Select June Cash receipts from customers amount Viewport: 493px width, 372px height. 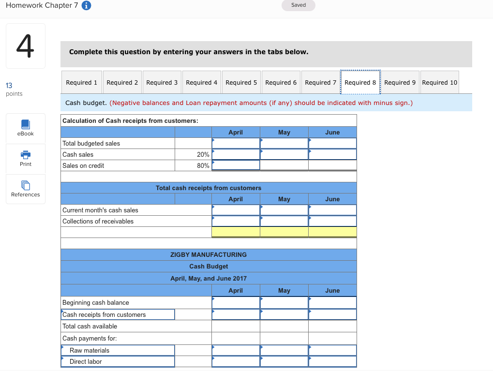[333, 314]
